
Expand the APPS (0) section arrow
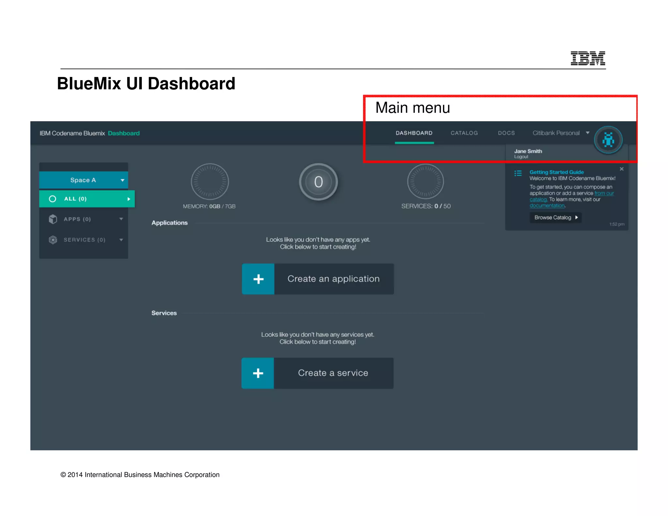(x=121, y=219)
